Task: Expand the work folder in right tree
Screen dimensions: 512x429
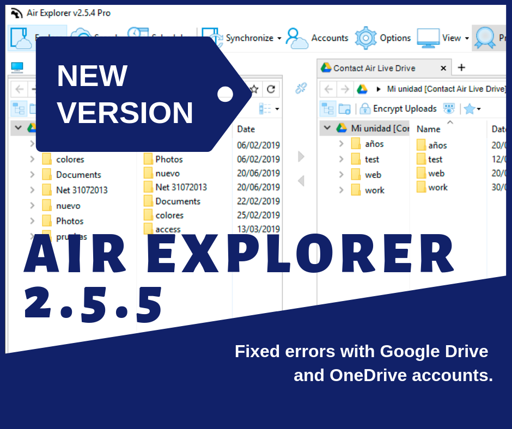Action: point(341,190)
